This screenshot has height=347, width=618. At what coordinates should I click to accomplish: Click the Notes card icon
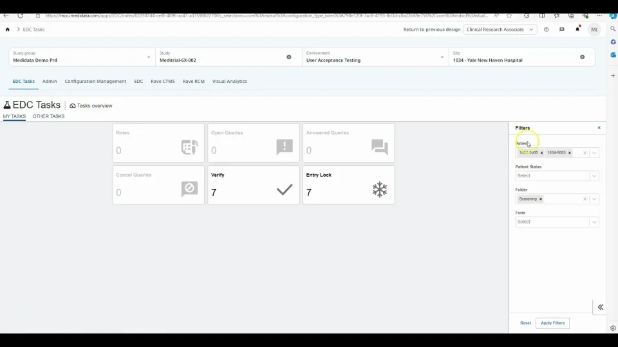(x=189, y=147)
